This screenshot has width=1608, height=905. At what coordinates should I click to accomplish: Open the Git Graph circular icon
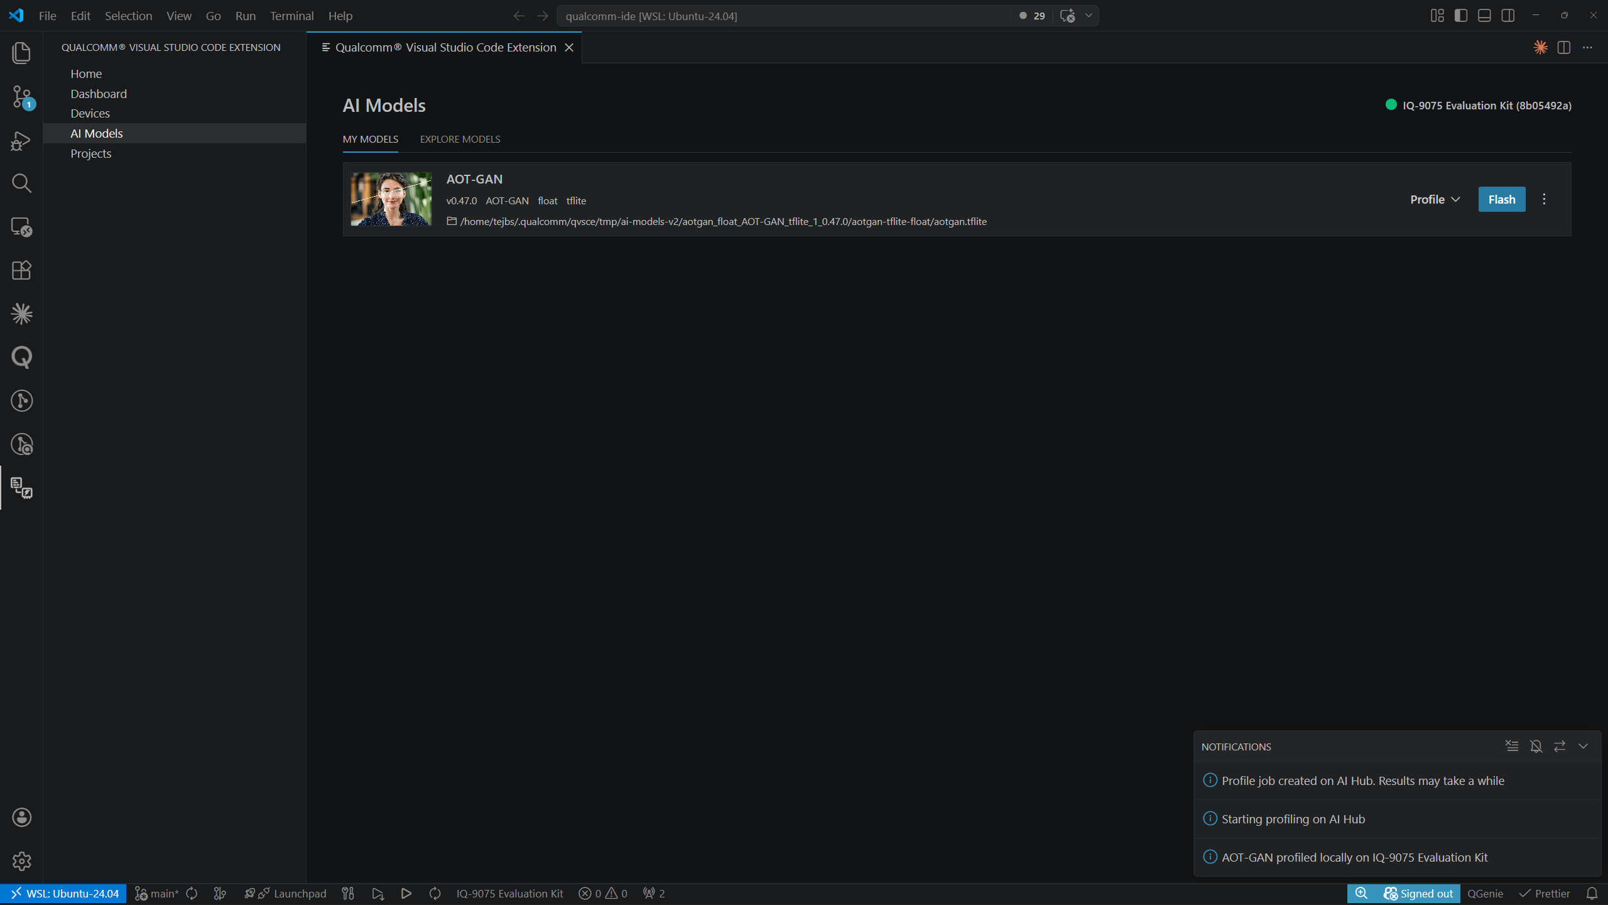pyautogui.click(x=21, y=401)
